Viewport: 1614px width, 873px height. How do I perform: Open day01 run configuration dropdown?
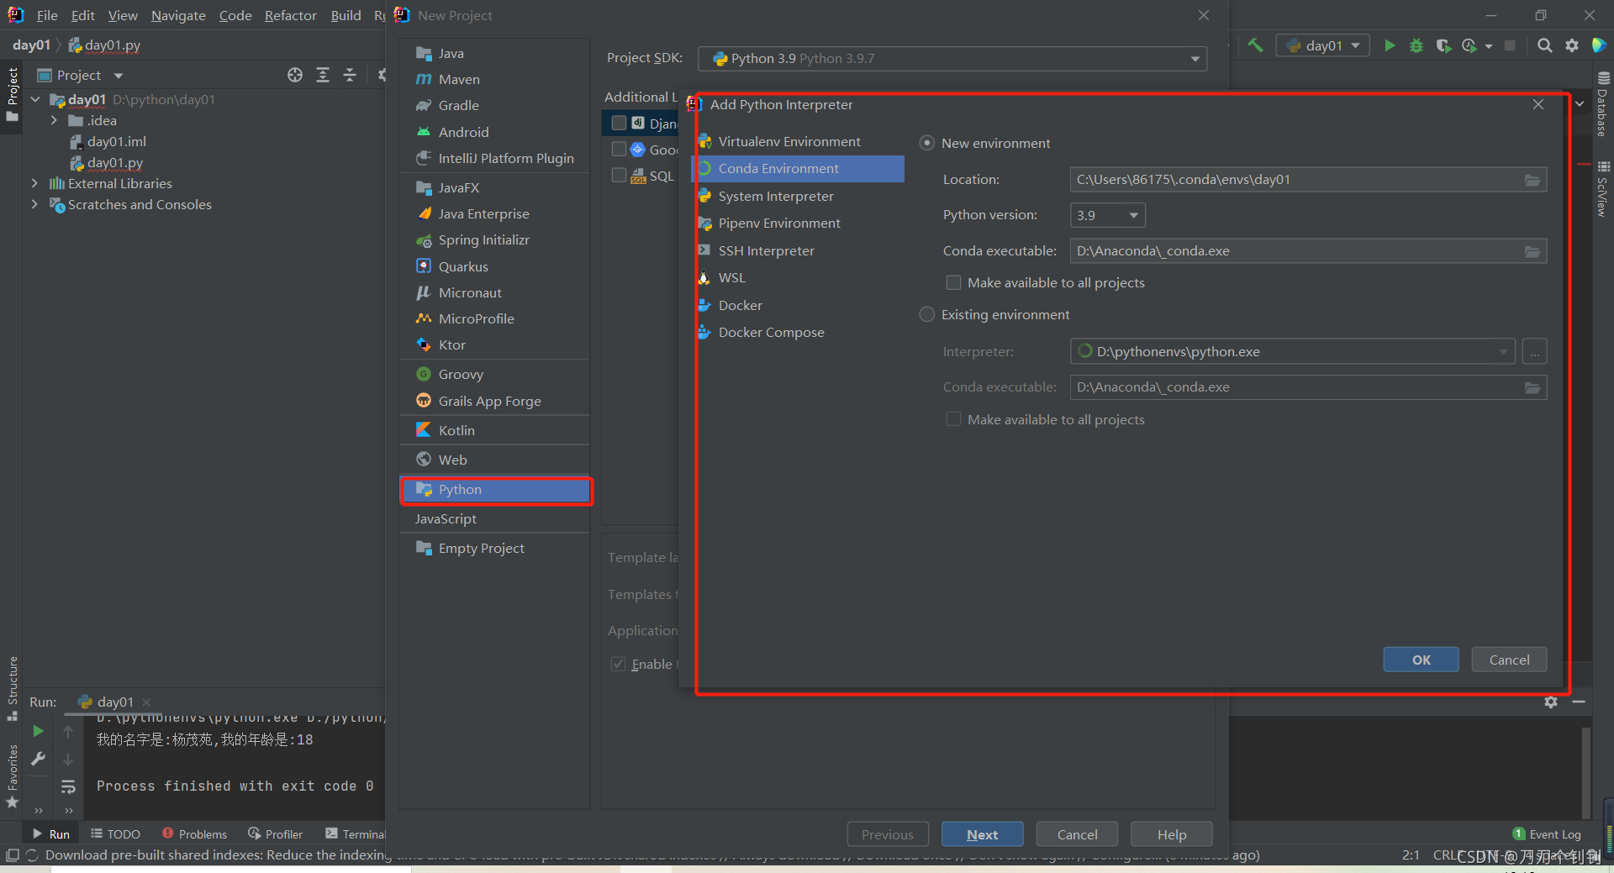coord(1323,45)
